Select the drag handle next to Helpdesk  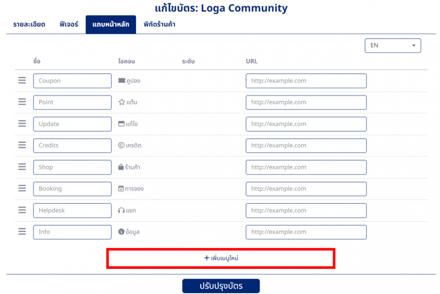pyautogui.click(x=22, y=210)
